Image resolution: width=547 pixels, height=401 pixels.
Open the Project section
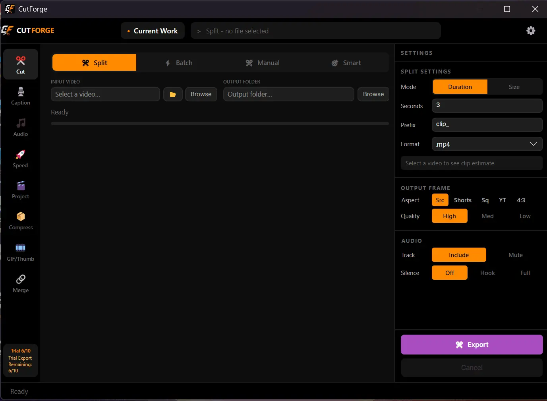click(x=21, y=190)
